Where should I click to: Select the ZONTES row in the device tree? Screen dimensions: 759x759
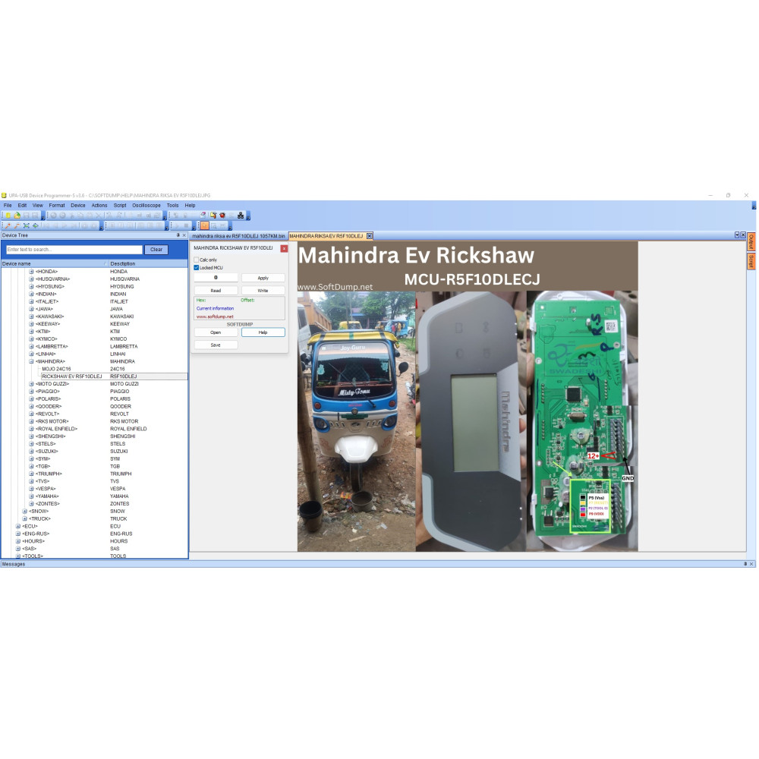coord(94,504)
